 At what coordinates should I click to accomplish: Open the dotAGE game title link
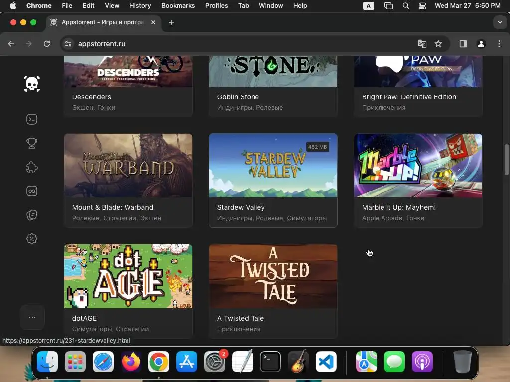pyautogui.click(x=84, y=319)
